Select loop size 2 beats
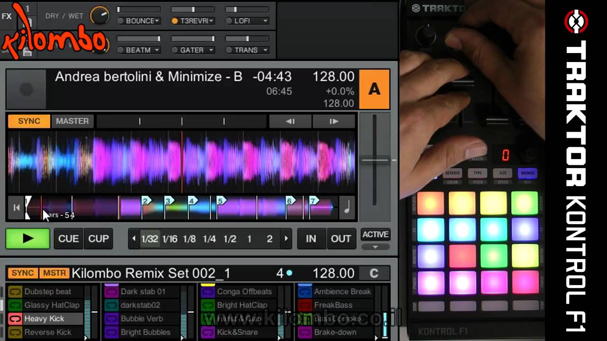607x341 pixels. pos(269,239)
